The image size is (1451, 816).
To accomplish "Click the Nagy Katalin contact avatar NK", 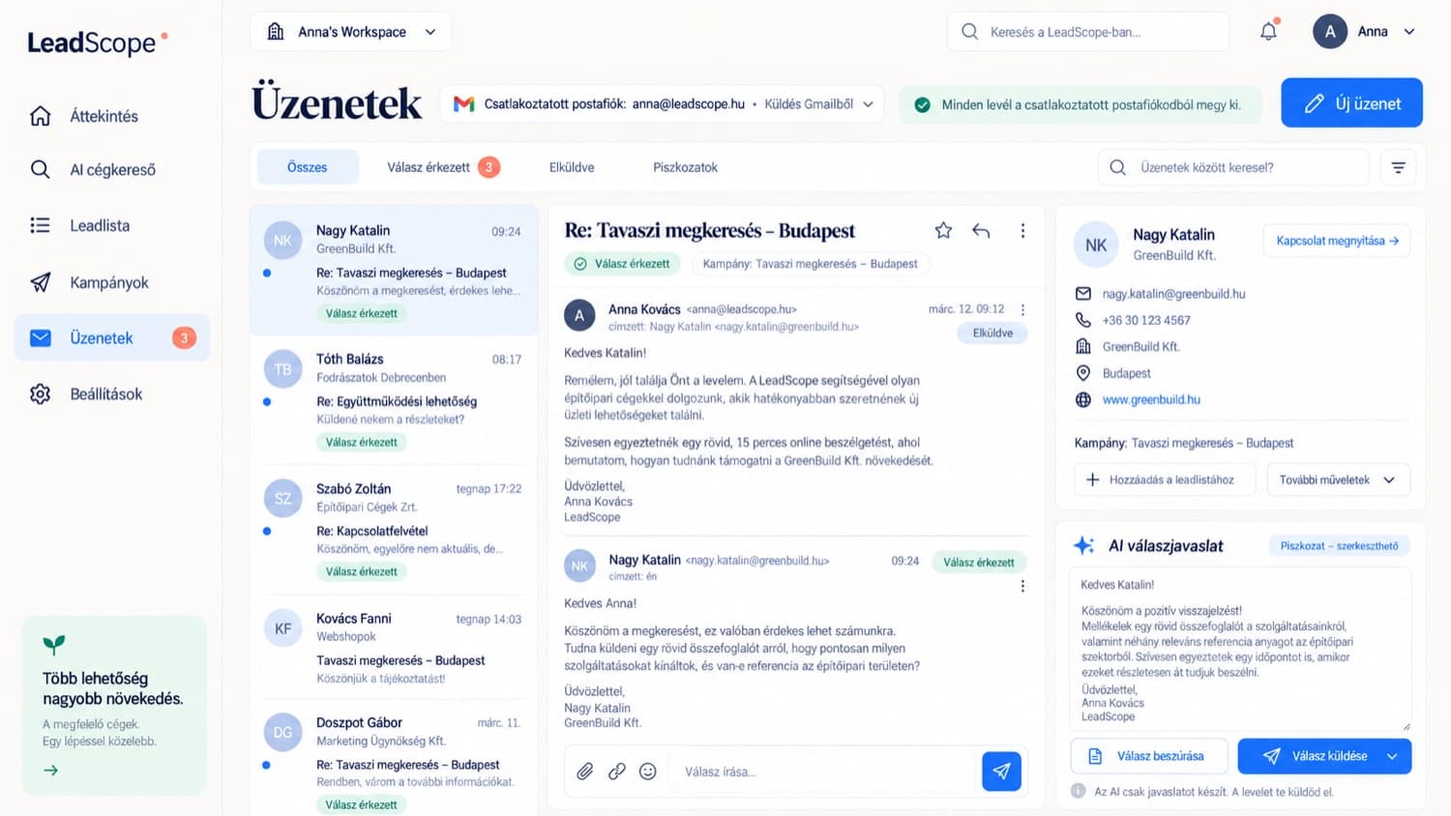I will pyautogui.click(x=1096, y=245).
